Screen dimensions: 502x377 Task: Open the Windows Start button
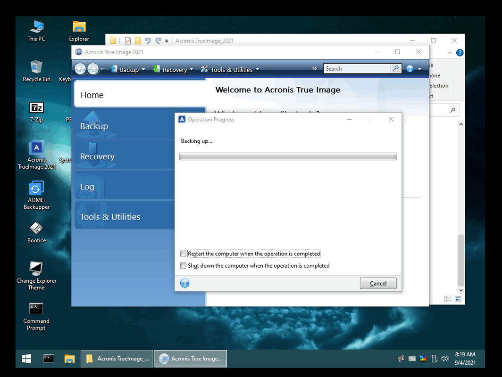[x=26, y=359]
